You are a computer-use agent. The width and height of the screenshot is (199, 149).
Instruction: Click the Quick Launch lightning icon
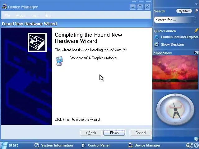pyautogui.click(x=196, y=30)
